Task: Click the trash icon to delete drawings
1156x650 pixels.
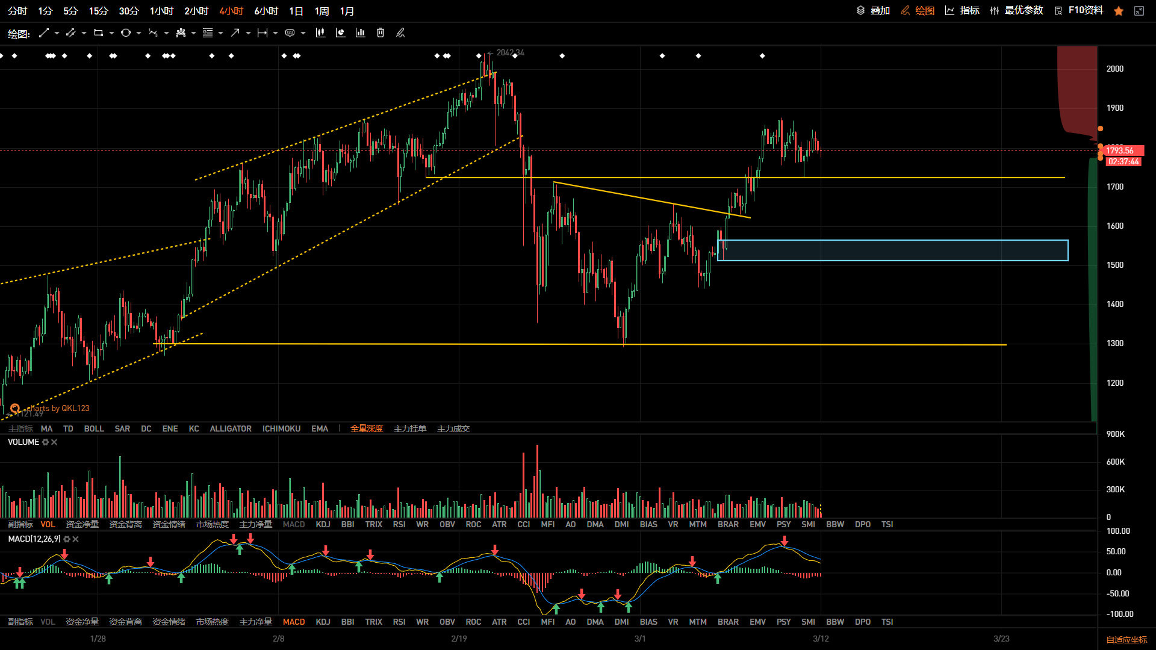Action: click(381, 33)
